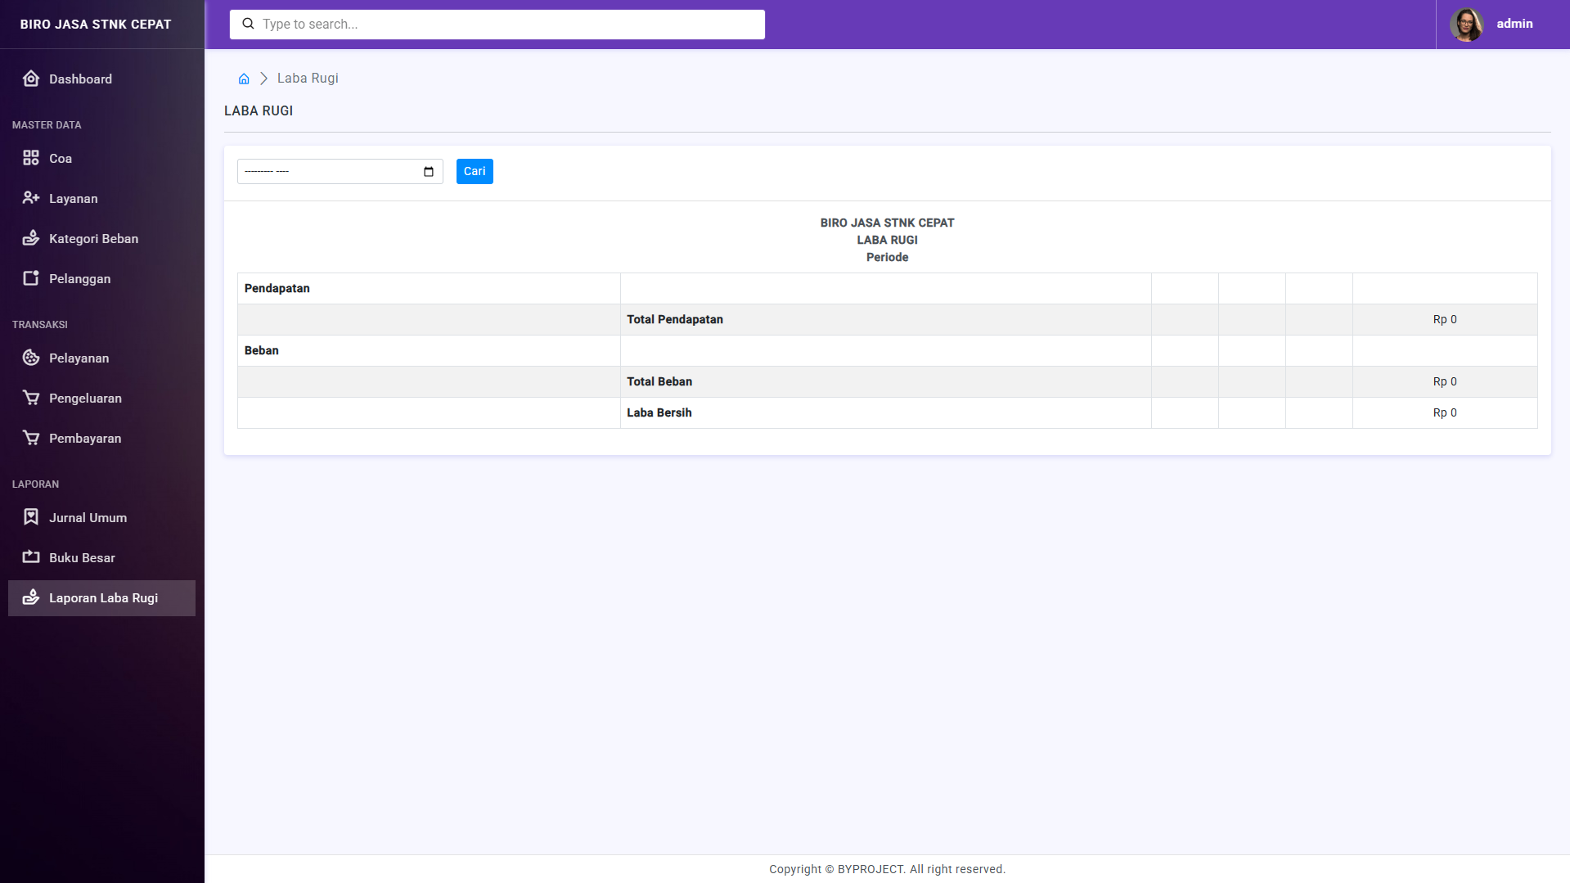The image size is (1570, 883).
Task: Click the Buku Besar folder icon
Action: [x=31, y=557]
